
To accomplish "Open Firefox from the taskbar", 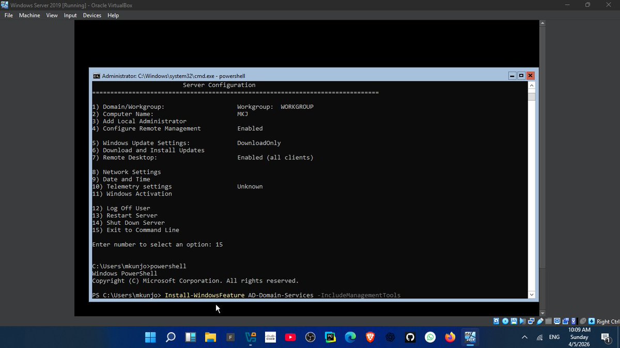I will (x=450, y=337).
